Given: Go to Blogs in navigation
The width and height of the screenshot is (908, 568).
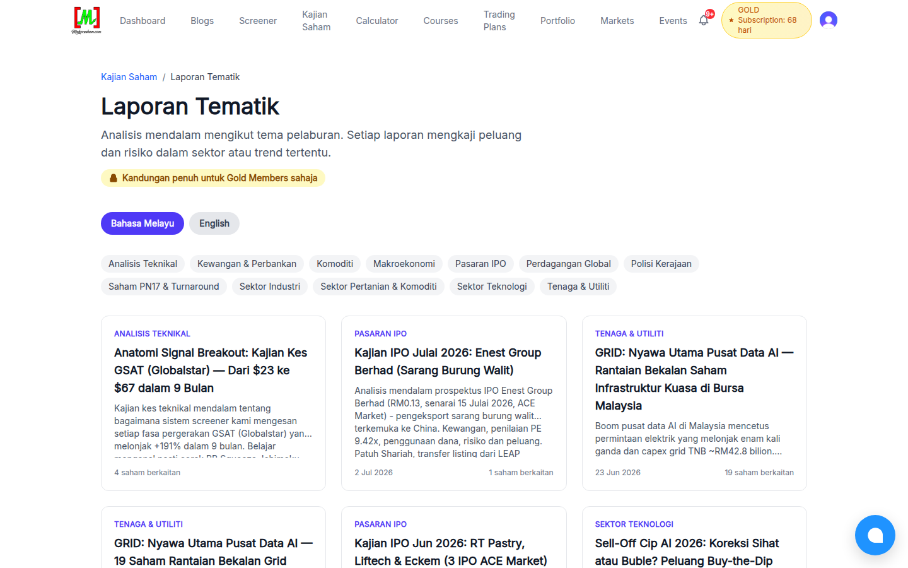Looking at the screenshot, I should pos(202,21).
